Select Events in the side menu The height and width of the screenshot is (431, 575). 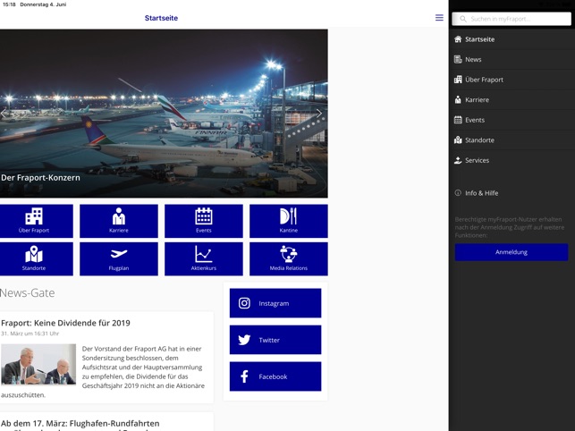pos(512,120)
